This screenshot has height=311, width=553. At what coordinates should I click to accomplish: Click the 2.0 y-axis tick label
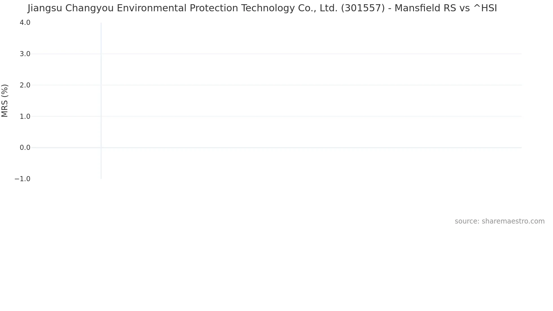(x=25, y=85)
